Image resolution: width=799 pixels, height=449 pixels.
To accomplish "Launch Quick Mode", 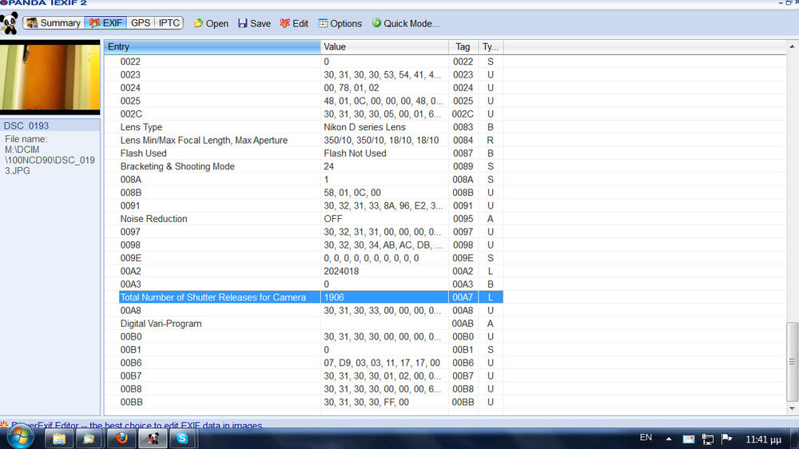I will tap(404, 24).
